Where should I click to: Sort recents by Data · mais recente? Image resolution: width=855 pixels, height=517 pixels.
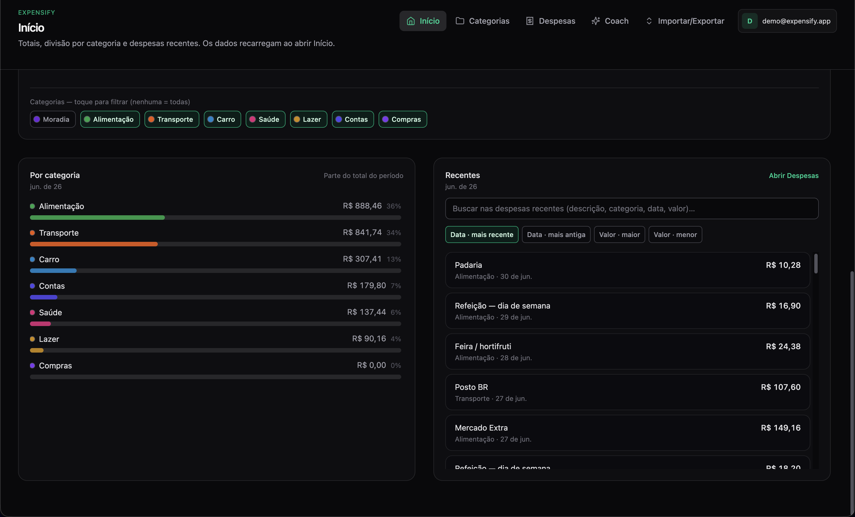tap(482, 234)
